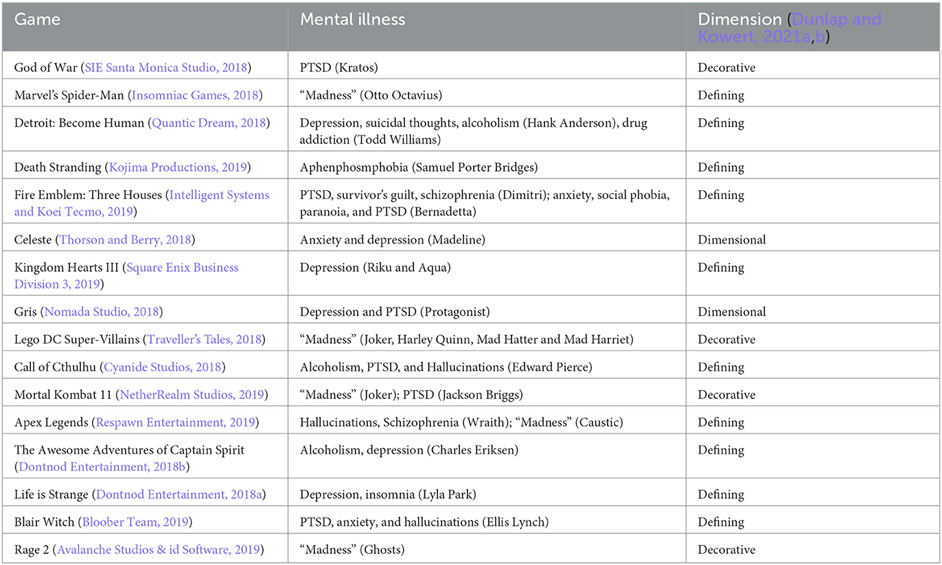Open the SIE Santa Monica Studio, 2018 citation

[167, 68]
